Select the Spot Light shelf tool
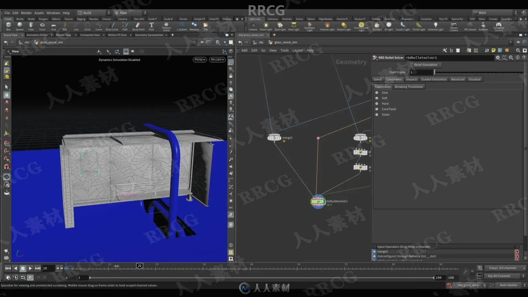This screenshot has height=297, width=528. pyautogui.click(x=280, y=26)
